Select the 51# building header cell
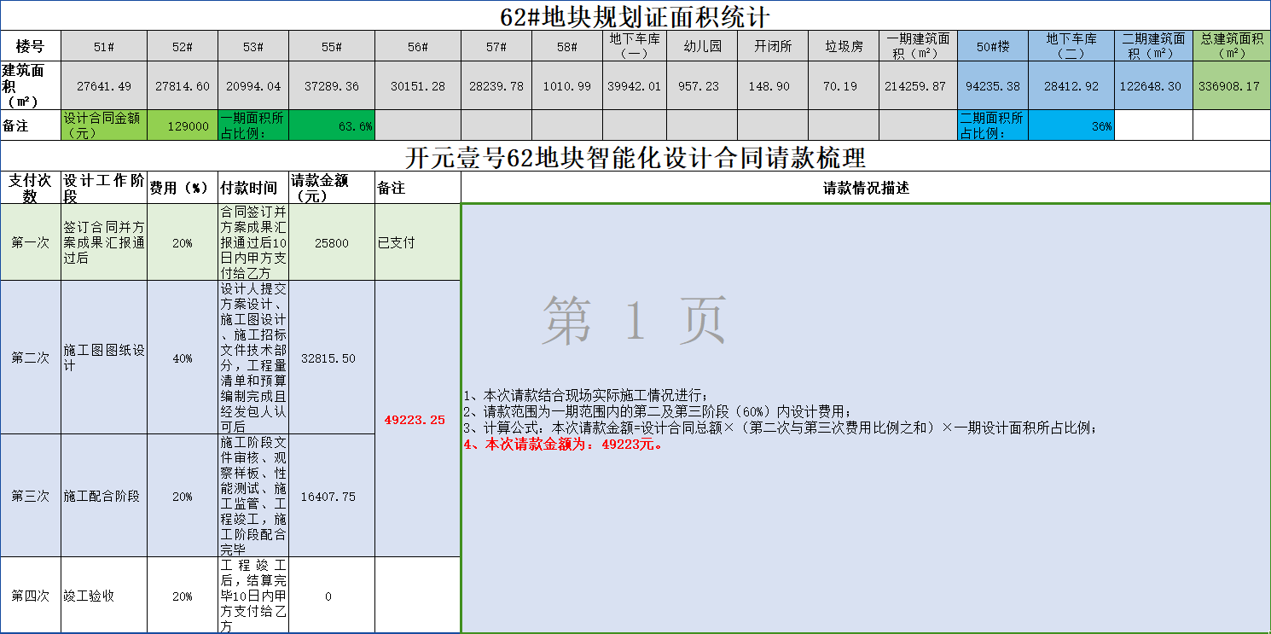Screen dimensions: 1271x634 coord(103,47)
